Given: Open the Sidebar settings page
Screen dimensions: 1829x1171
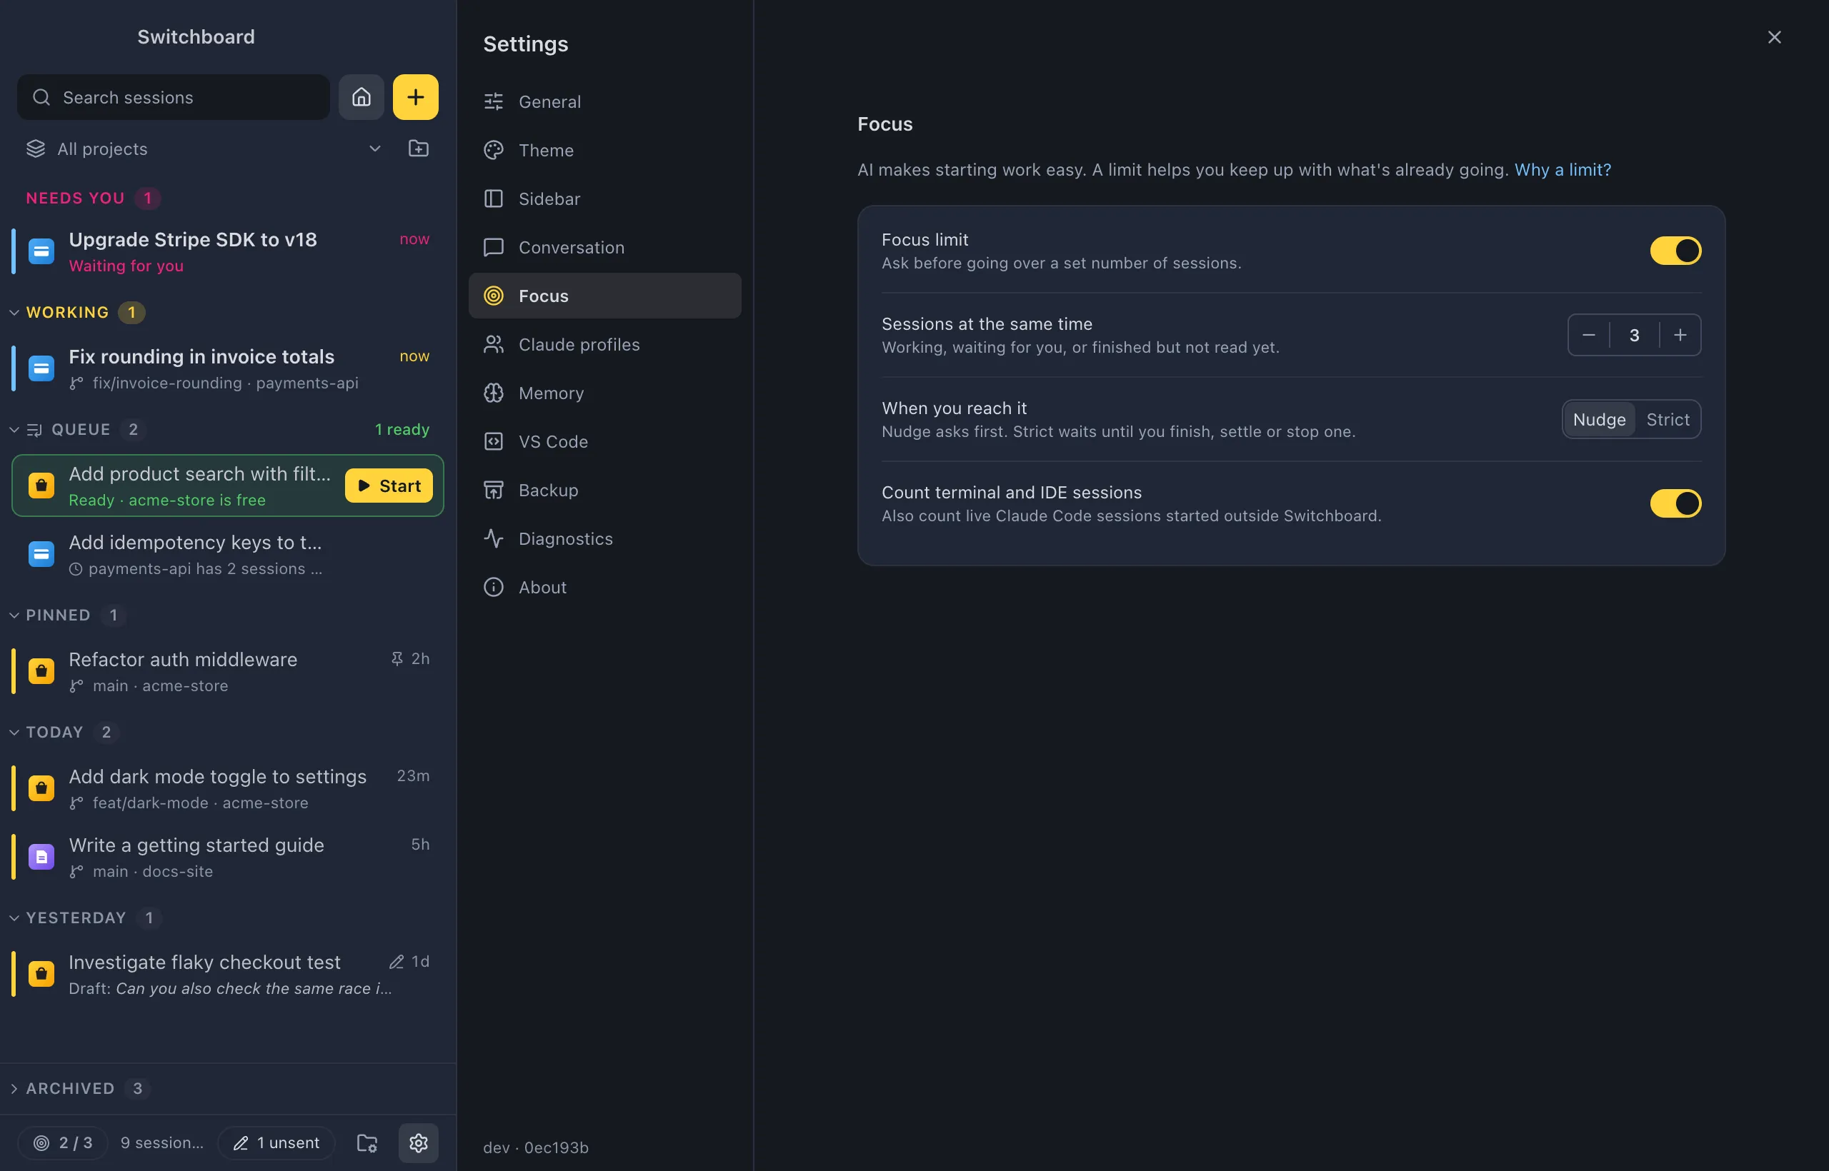Looking at the screenshot, I should [605, 198].
